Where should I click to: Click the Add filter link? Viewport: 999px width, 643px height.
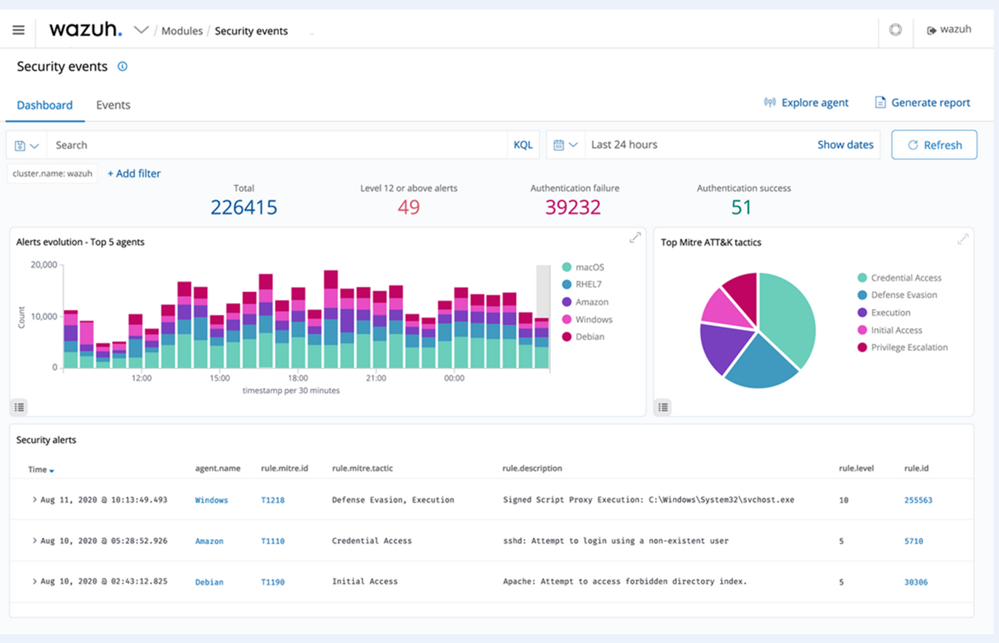click(134, 174)
